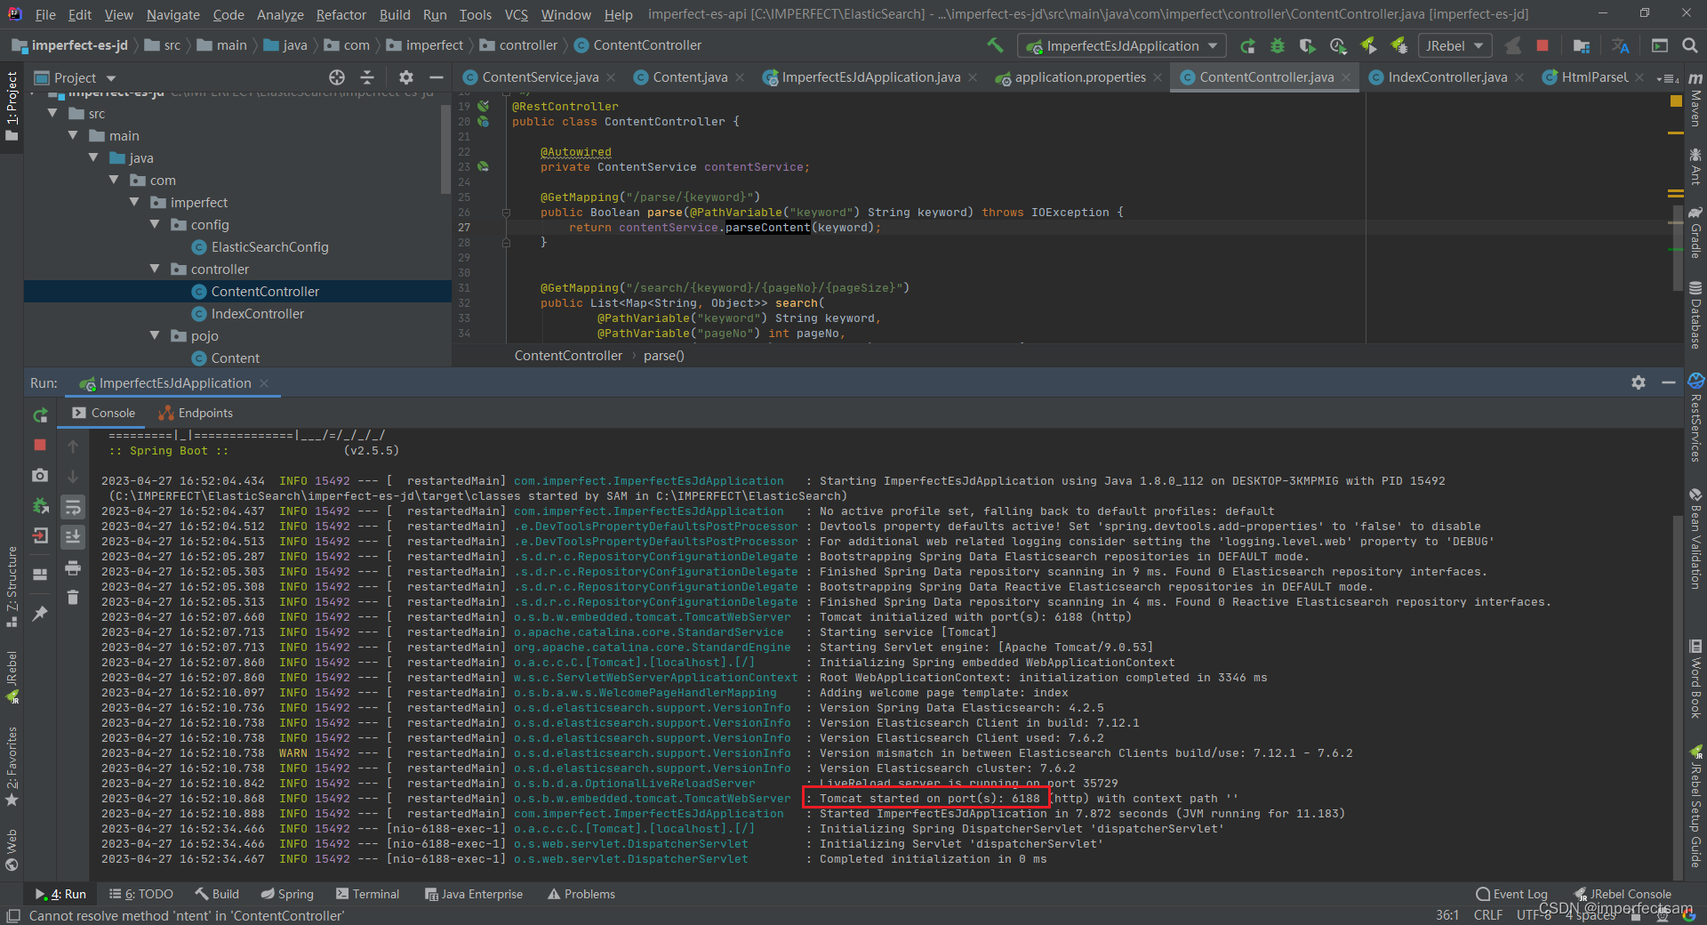Collapse the java folder in the tree

click(x=93, y=157)
